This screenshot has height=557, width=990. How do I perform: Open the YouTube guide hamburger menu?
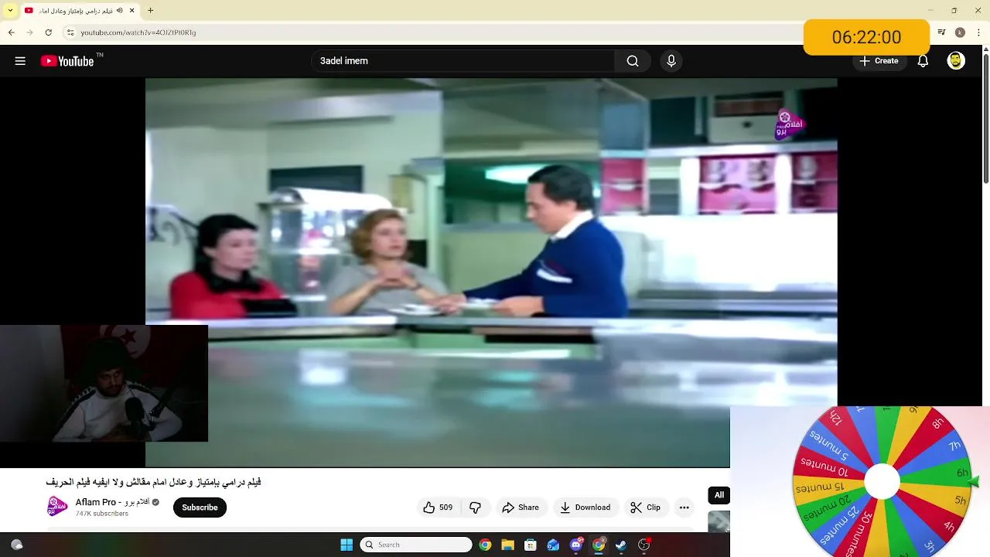(x=20, y=61)
